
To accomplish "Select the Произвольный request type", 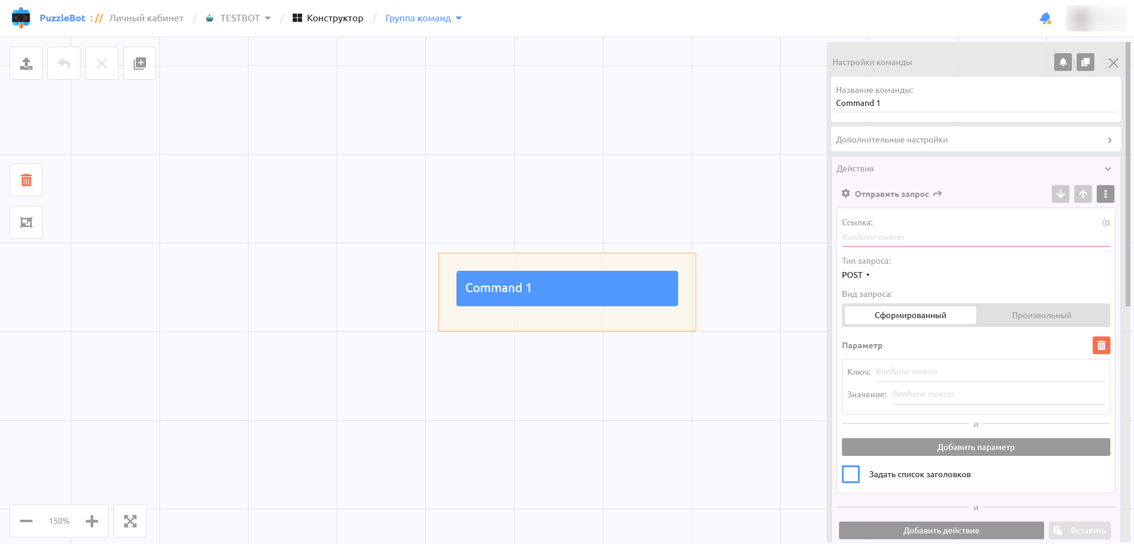I will [1042, 315].
